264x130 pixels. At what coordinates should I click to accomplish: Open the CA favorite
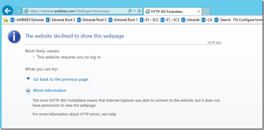pyautogui.click(x=207, y=20)
